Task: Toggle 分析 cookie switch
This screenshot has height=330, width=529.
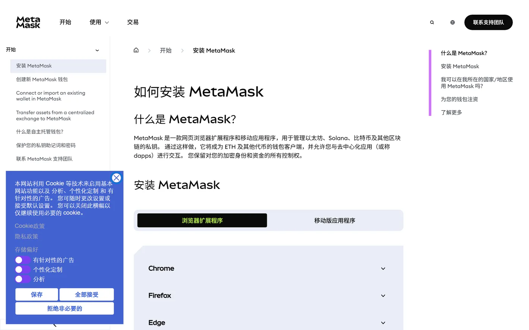Action: [x=23, y=279]
